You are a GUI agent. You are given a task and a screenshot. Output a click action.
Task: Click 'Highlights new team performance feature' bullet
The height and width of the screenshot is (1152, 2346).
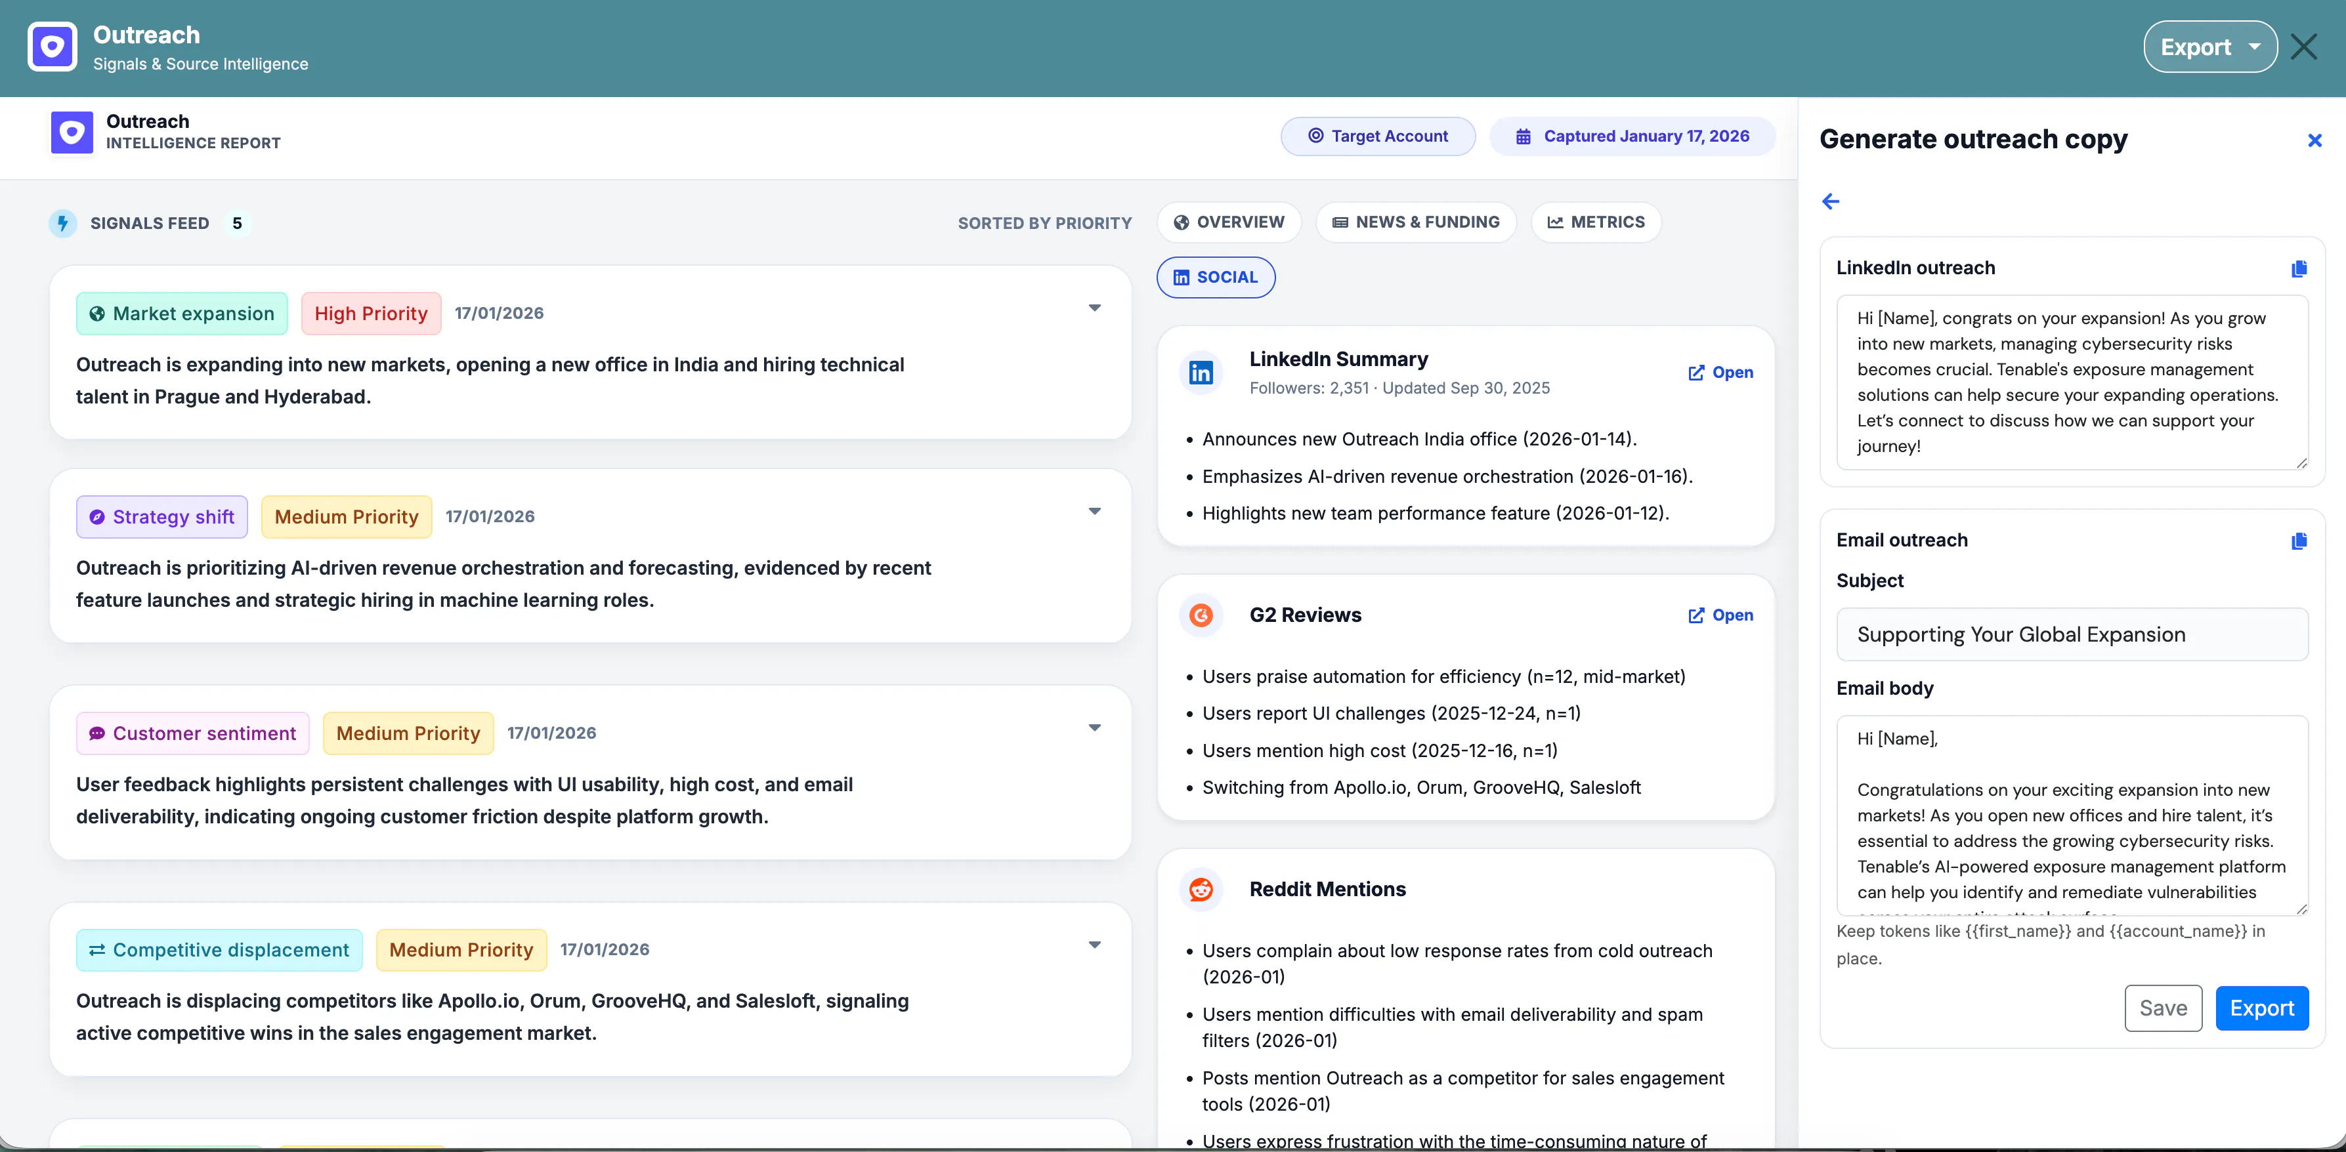pyautogui.click(x=1436, y=513)
